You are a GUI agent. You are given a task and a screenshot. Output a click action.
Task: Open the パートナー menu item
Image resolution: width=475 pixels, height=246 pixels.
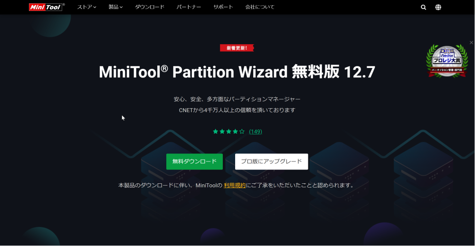pyautogui.click(x=189, y=7)
